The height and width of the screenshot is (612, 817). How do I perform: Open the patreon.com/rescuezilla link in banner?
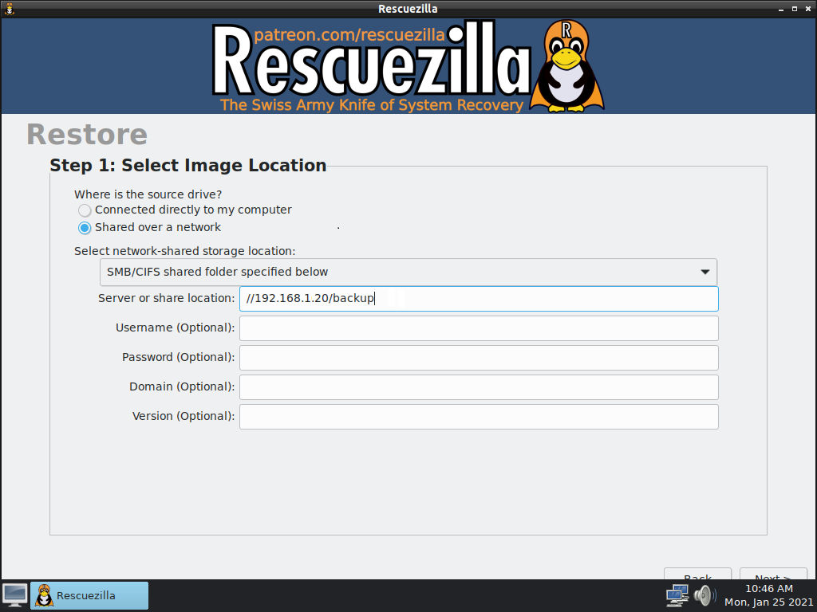349,35
